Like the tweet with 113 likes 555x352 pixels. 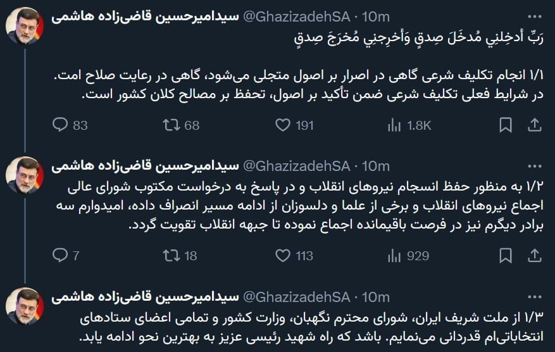tap(283, 255)
